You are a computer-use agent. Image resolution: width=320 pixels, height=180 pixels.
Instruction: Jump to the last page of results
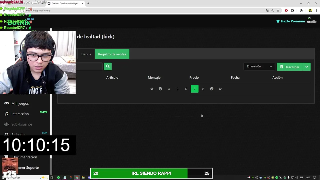(x=220, y=89)
